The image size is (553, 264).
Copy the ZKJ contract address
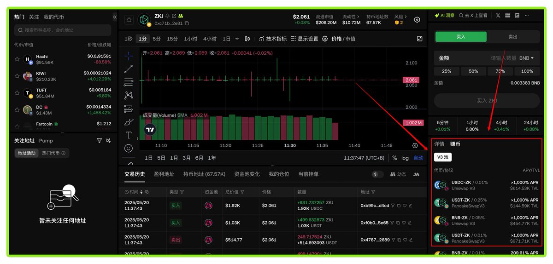click(x=187, y=23)
